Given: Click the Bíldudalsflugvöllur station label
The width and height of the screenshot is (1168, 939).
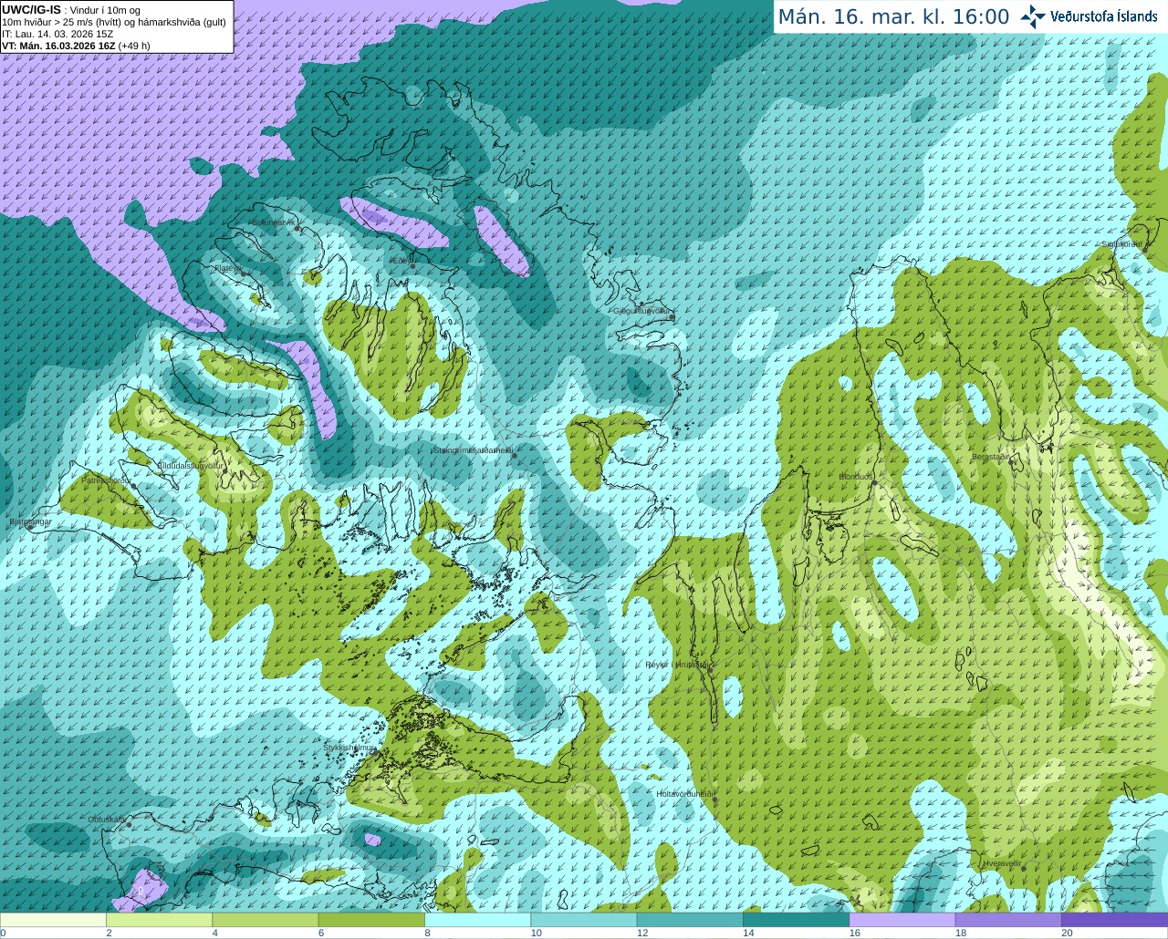Looking at the screenshot, I should click(190, 465).
